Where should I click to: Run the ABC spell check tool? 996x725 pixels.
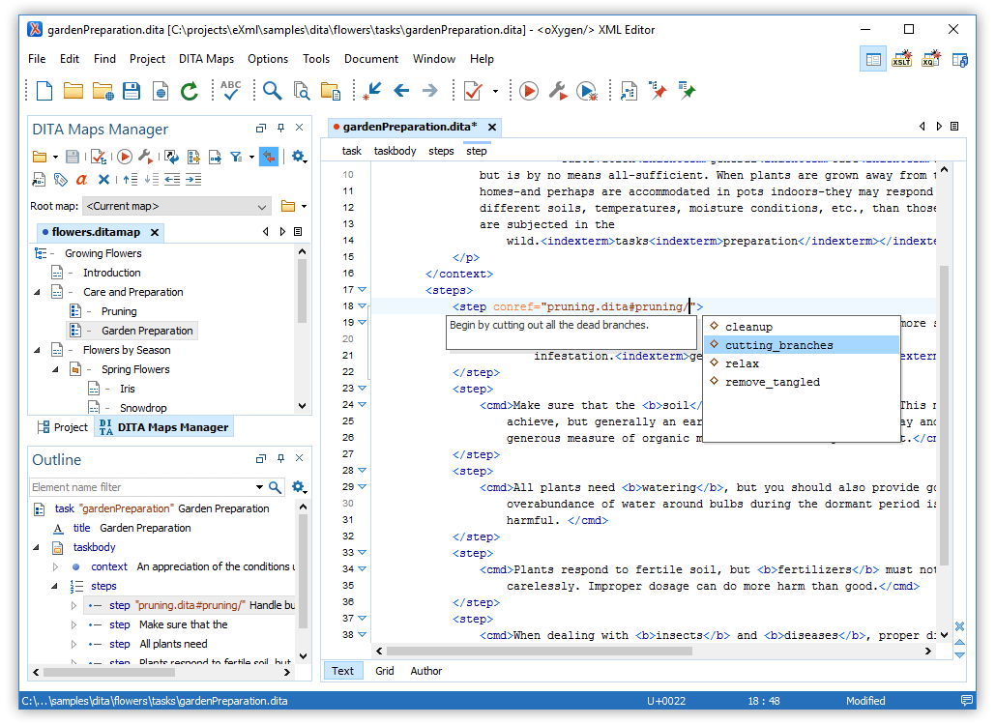pos(230,90)
